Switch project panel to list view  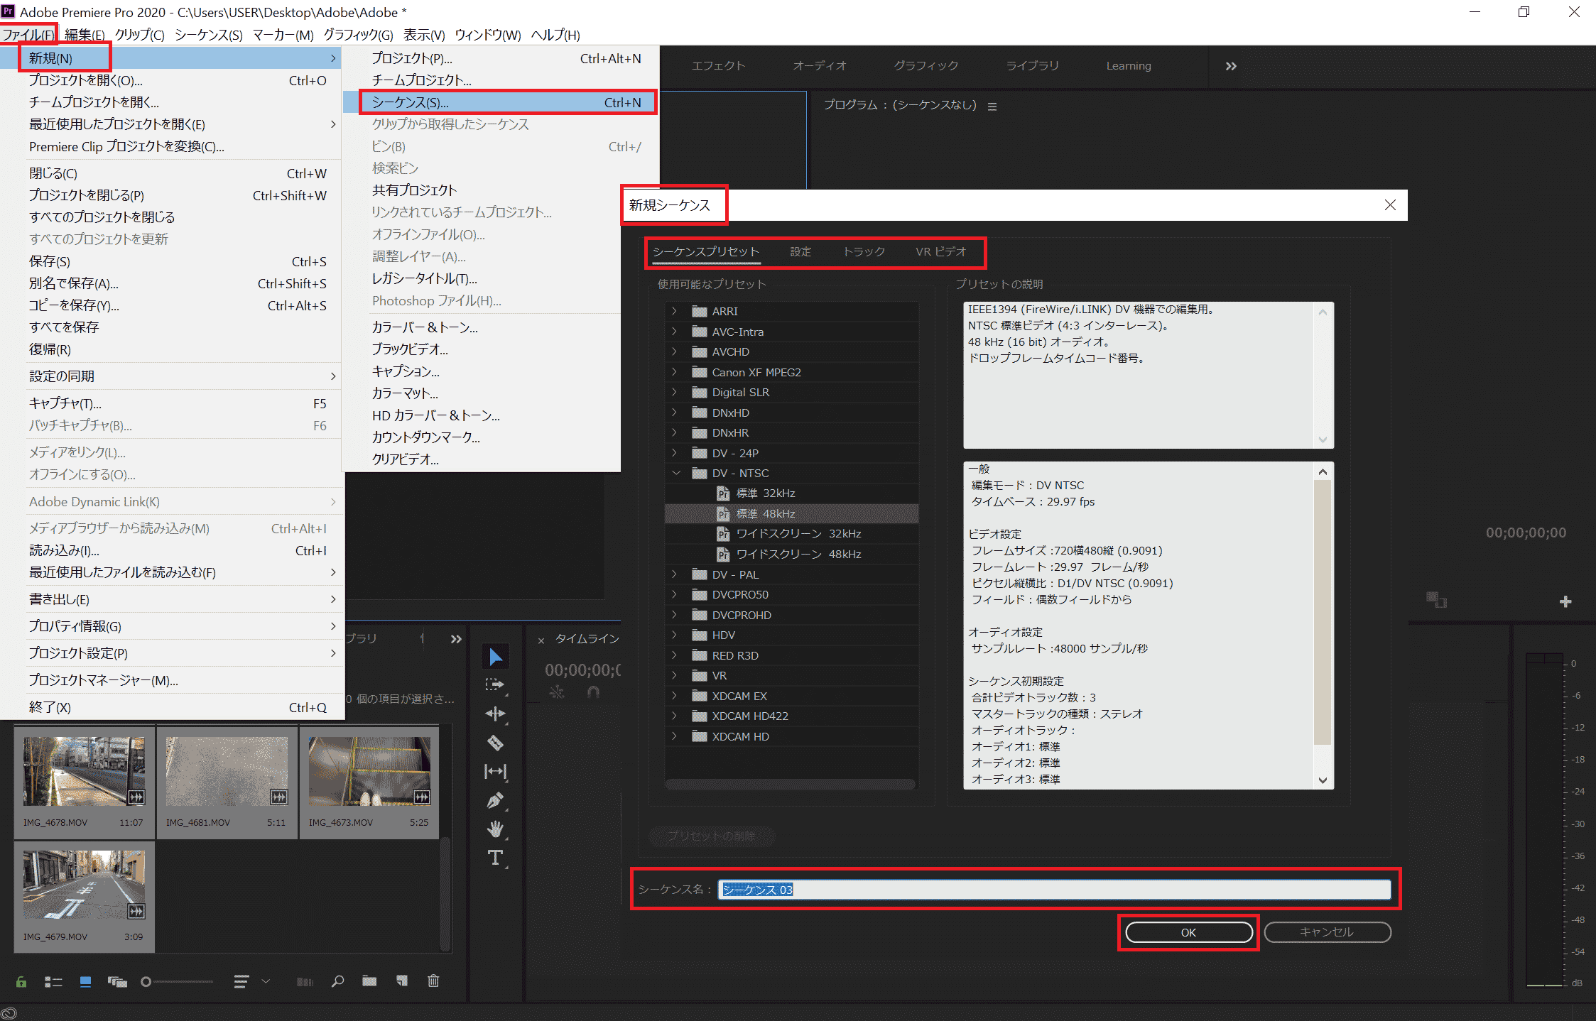tap(53, 981)
